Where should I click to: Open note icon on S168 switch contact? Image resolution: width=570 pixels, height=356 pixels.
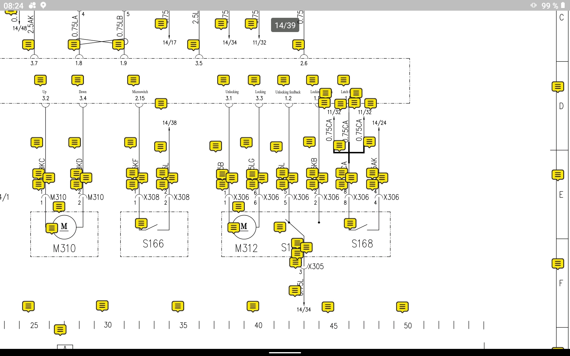(x=350, y=223)
